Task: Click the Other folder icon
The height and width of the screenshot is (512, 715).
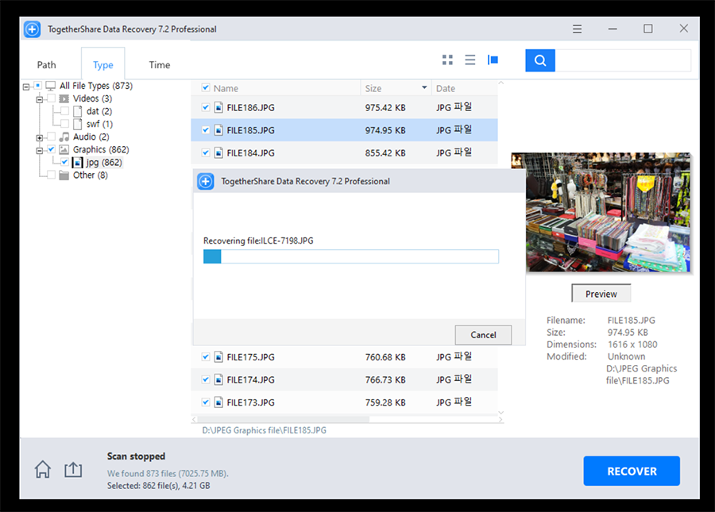Action: coord(64,175)
